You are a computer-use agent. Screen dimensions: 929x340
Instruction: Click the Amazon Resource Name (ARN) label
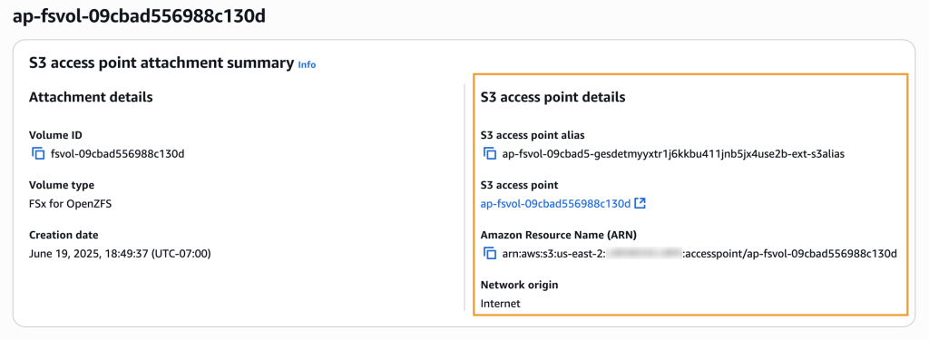[559, 235]
